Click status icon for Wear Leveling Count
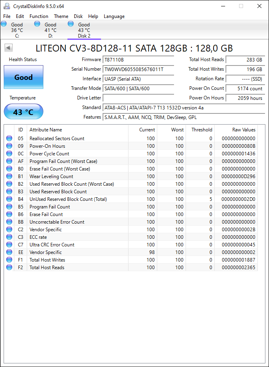The image size is (269, 367). coord(9,176)
